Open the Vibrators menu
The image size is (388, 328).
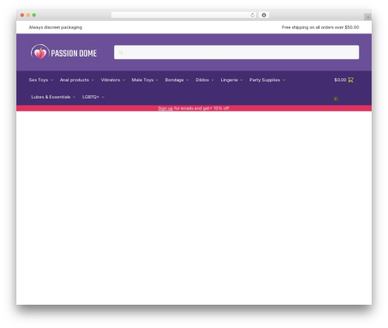(x=110, y=80)
